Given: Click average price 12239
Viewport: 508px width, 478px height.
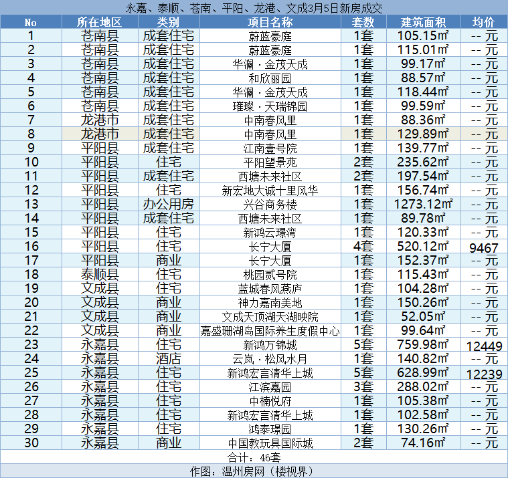Looking at the screenshot, I should pyautogui.click(x=484, y=374).
